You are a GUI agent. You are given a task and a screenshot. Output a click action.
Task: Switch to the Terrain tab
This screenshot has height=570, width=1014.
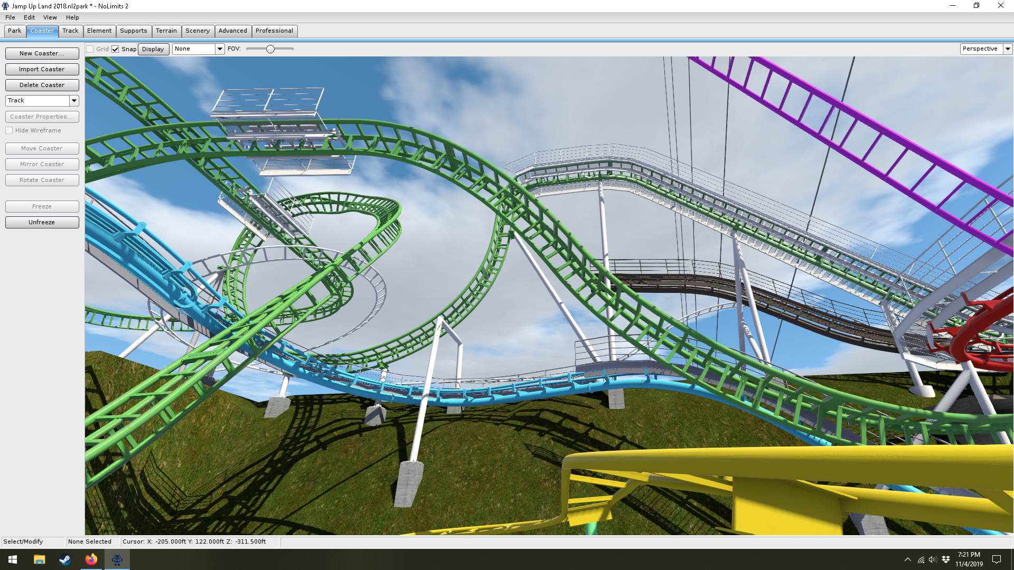click(x=166, y=31)
